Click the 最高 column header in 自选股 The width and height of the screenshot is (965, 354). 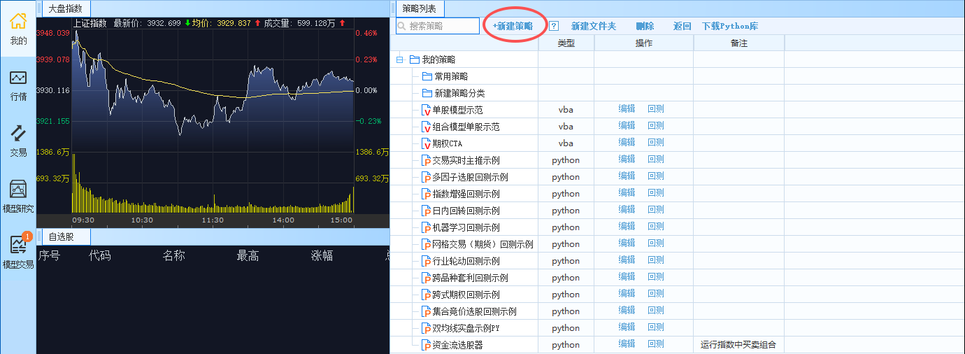tap(248, 255)
